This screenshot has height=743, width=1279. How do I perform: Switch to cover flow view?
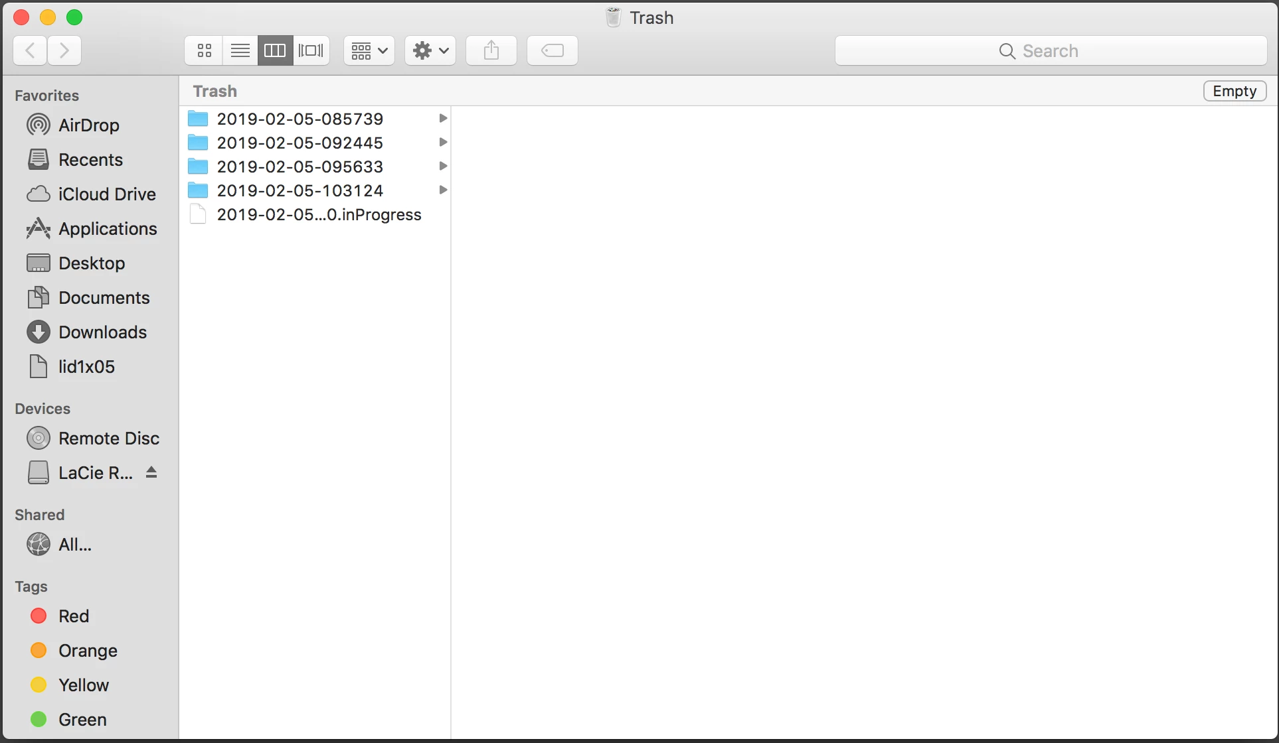(x=311, y=50)
